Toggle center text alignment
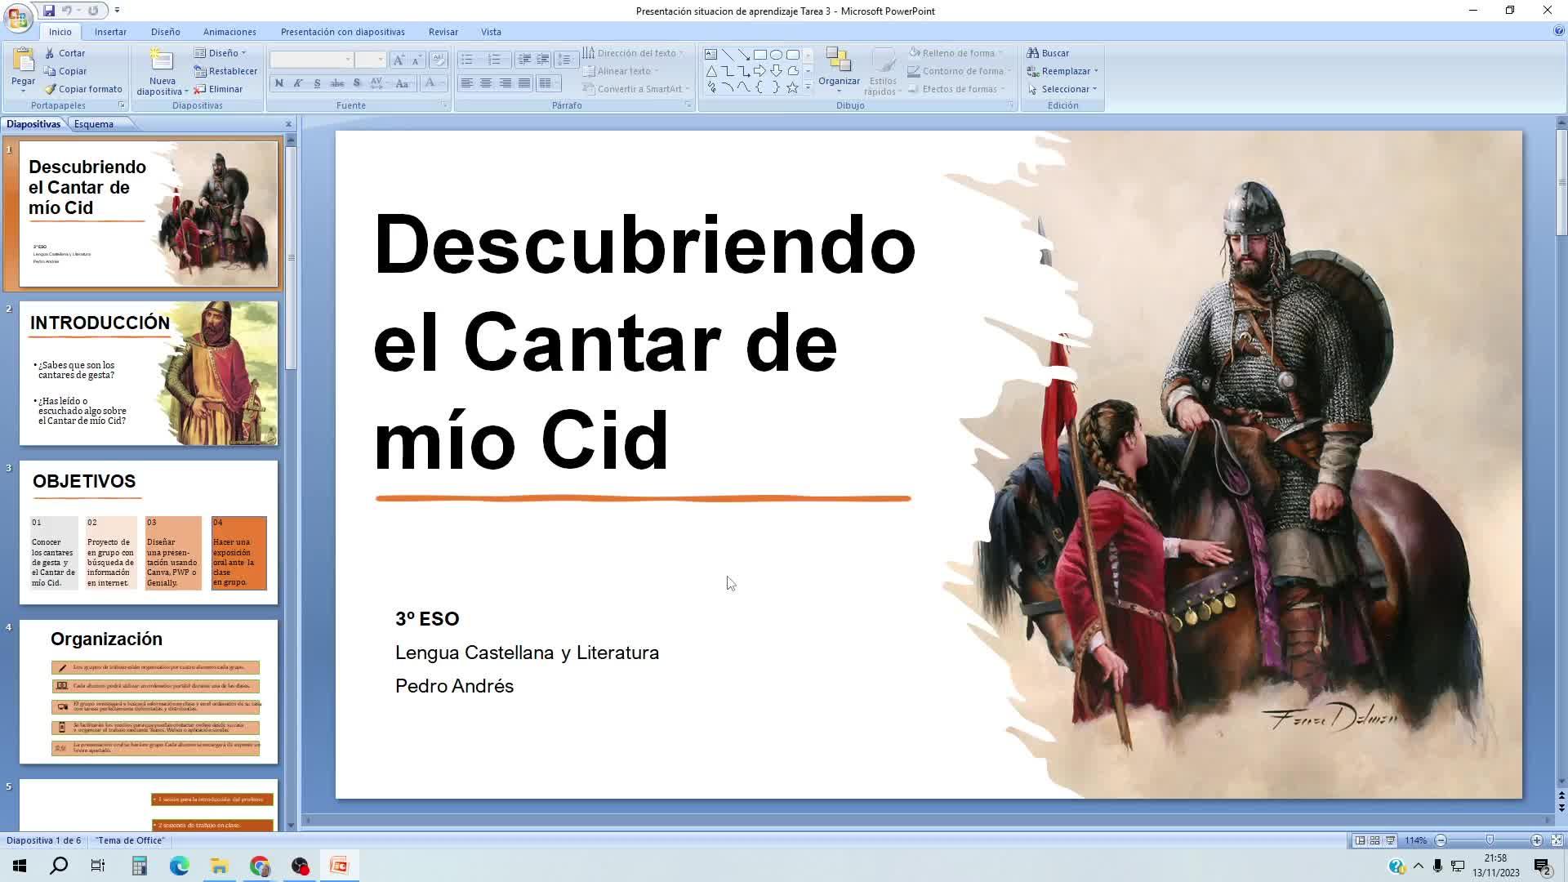This screenshot has width=1568, height=882. (486, 83)
